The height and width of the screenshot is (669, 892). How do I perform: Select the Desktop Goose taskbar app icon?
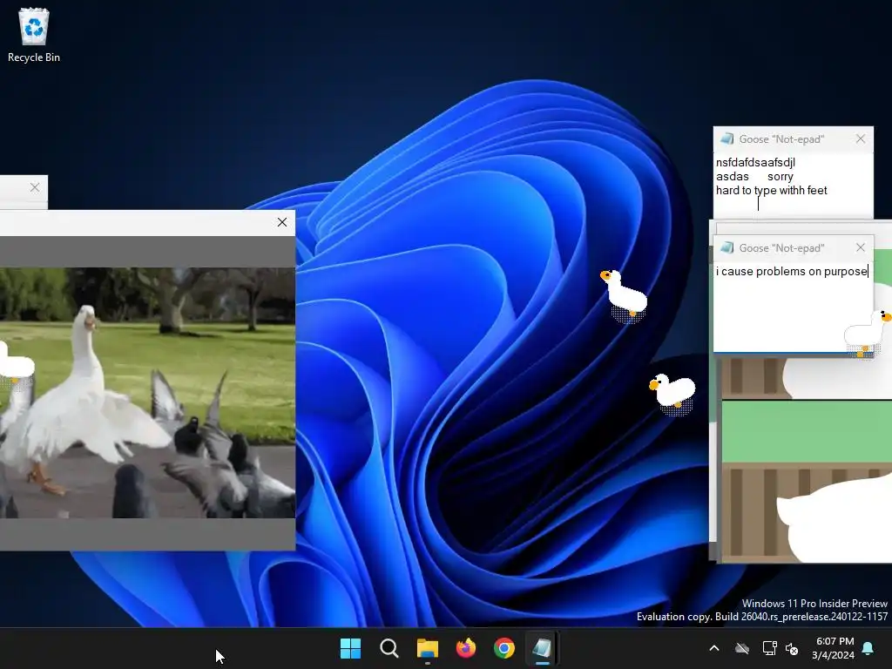[x=542, y=648]
